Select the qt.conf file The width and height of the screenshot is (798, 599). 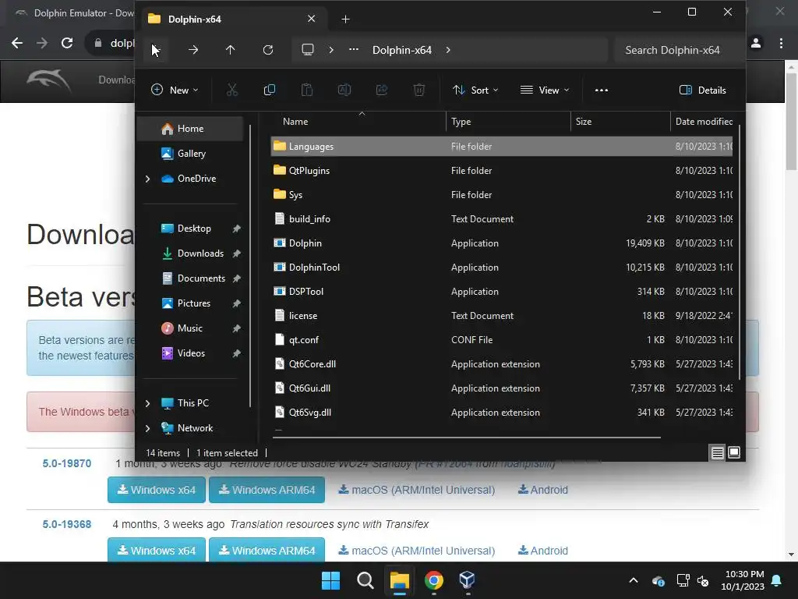coord(501,340)
